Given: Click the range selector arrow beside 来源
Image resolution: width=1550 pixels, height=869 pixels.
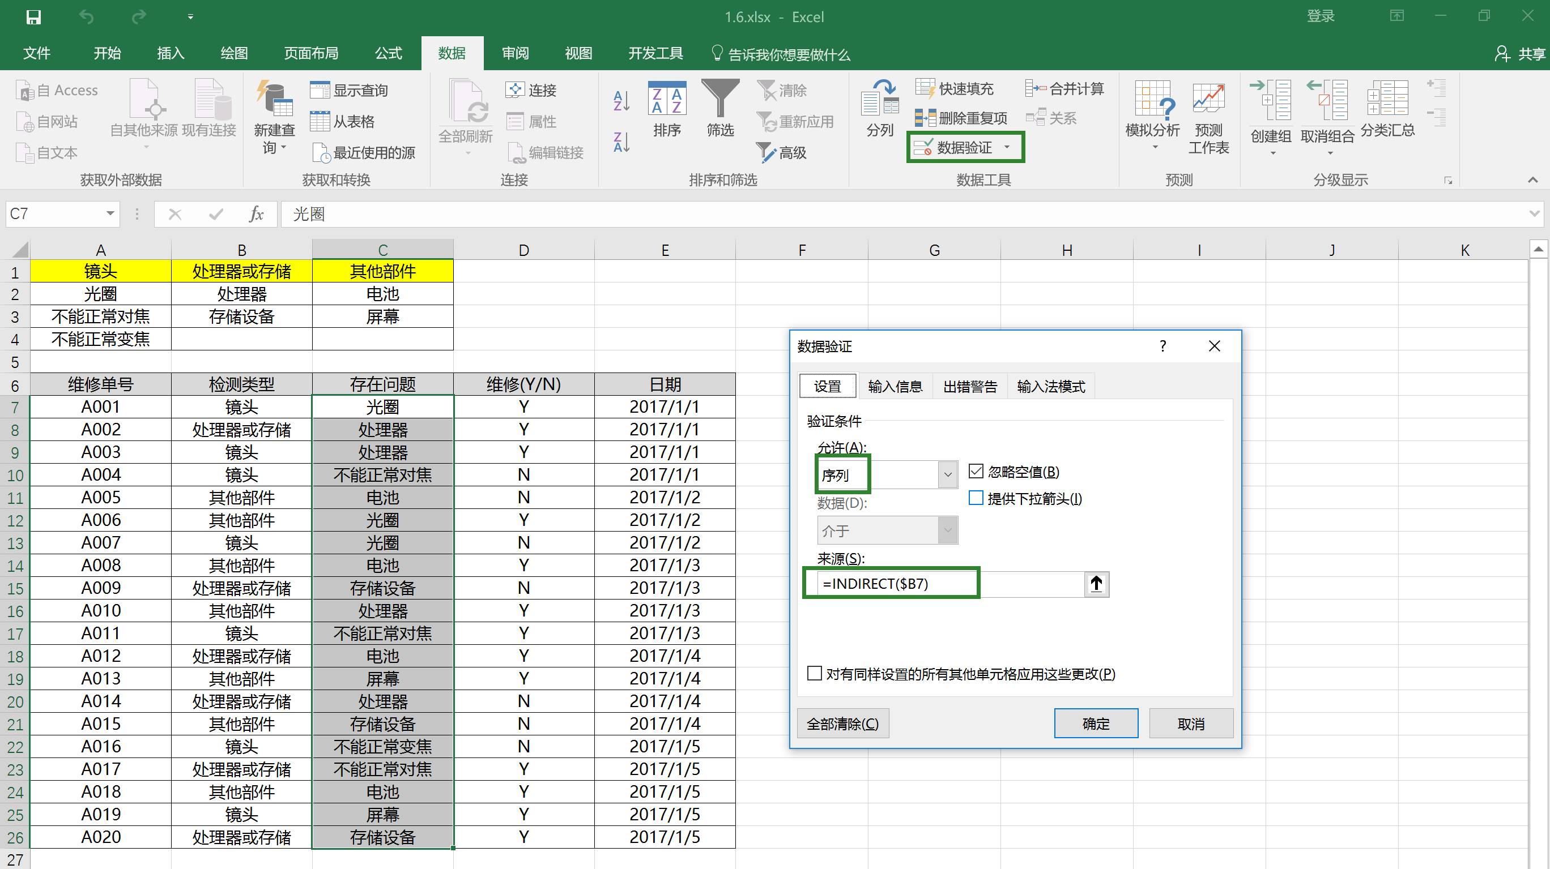Looking at the screenshot, I should pos(1096,584).
